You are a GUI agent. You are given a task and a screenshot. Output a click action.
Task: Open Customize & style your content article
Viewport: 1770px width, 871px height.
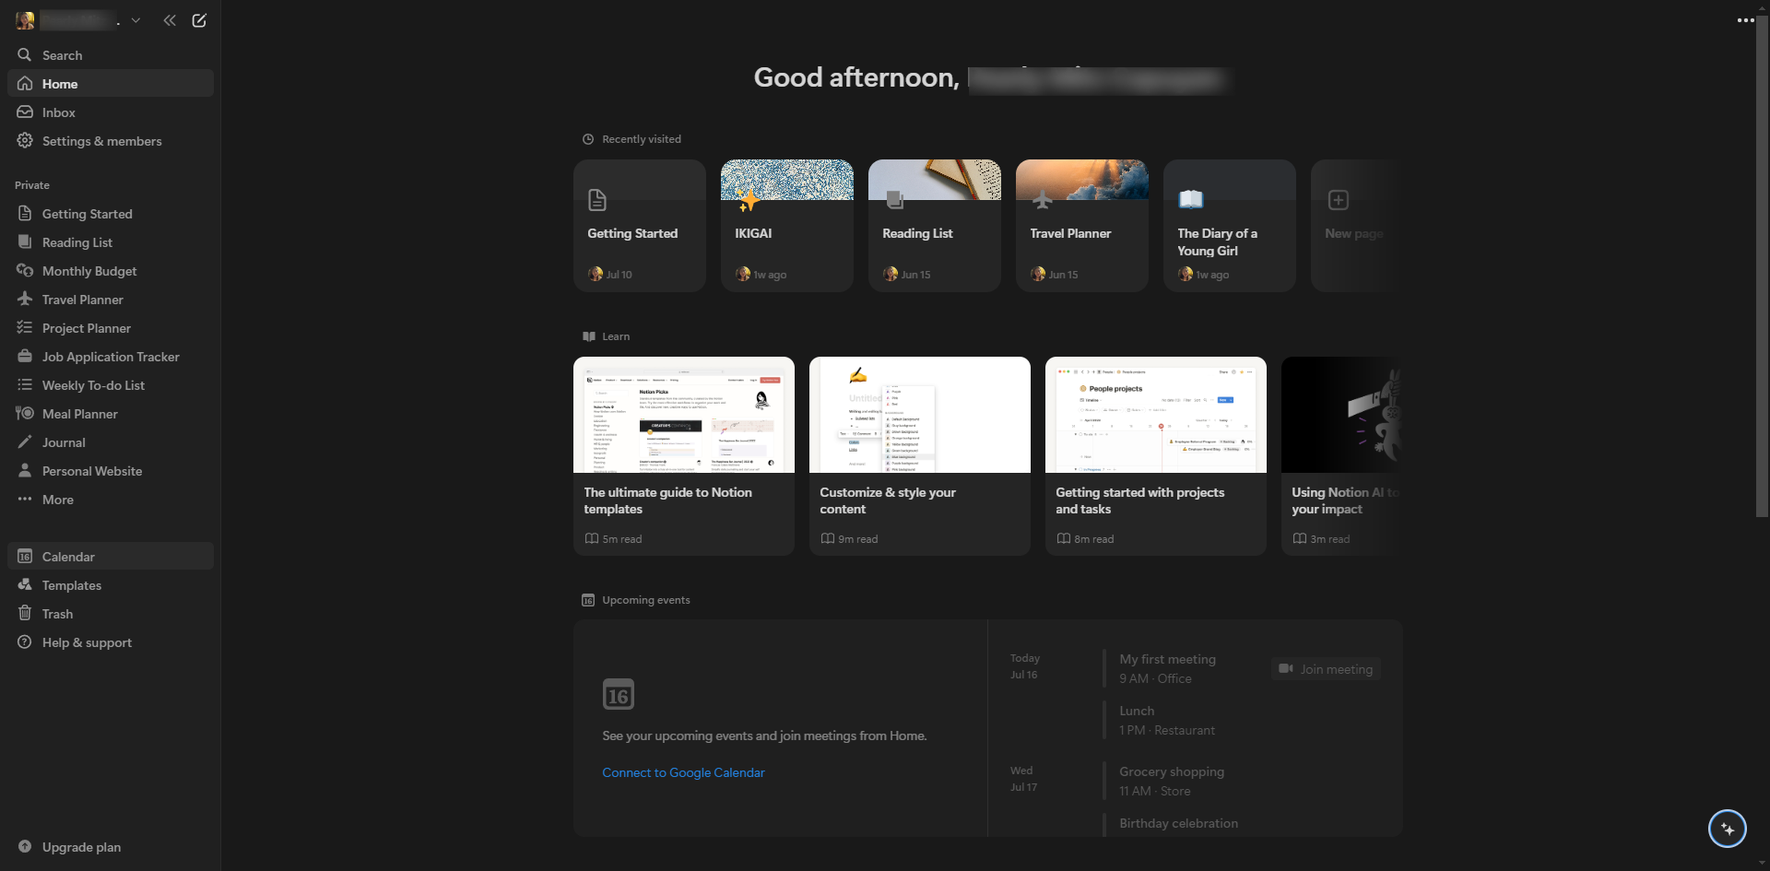[920, 456]
